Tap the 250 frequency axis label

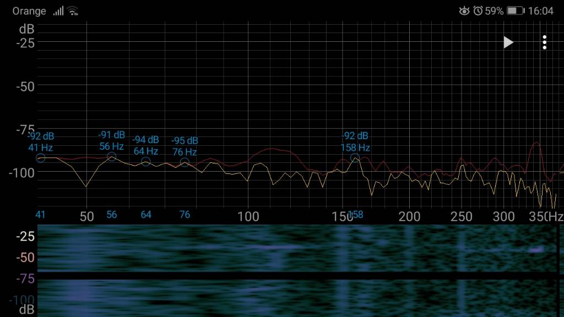tap(461, 217)
